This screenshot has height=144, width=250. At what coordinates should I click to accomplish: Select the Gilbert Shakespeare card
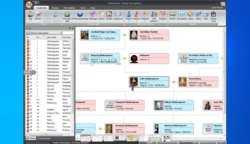click(x=174, y=105)
